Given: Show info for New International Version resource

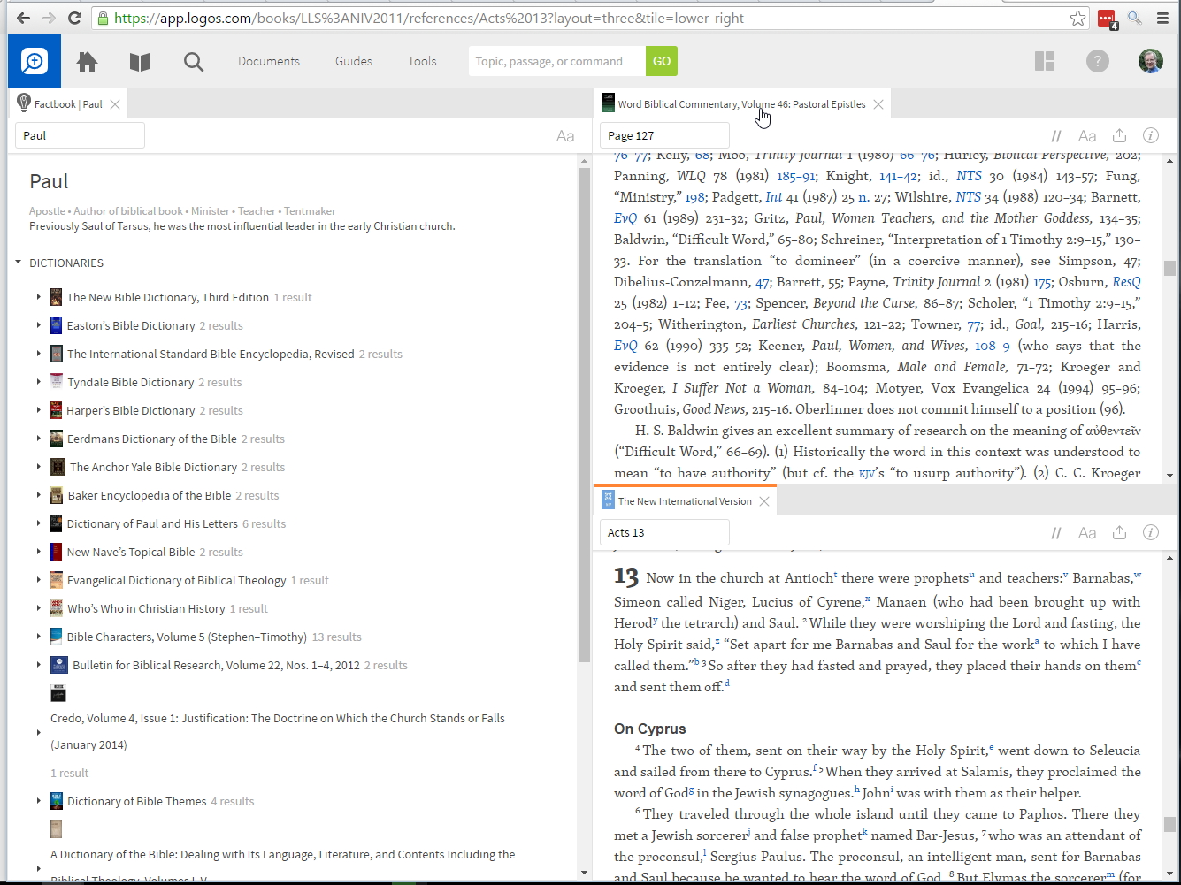Looking at the screenshot, I should coord(1151,532).
